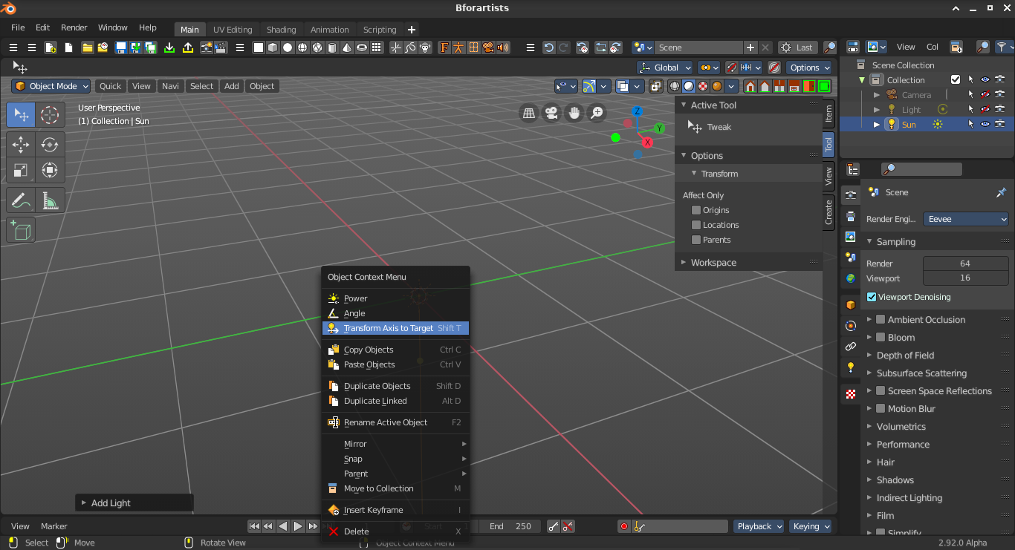Open the Render Engine Eevee dropdown

[966, 219]
